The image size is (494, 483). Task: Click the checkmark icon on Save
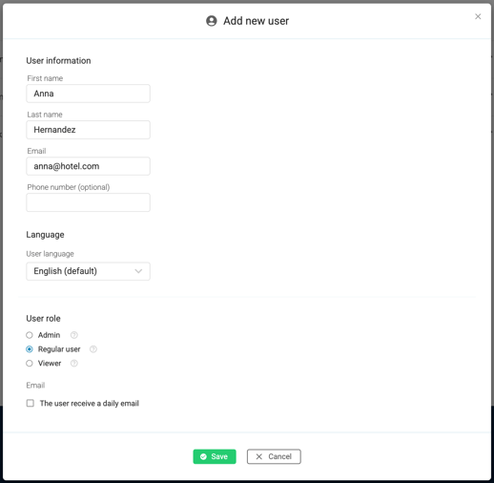click(x=203, y=456)
